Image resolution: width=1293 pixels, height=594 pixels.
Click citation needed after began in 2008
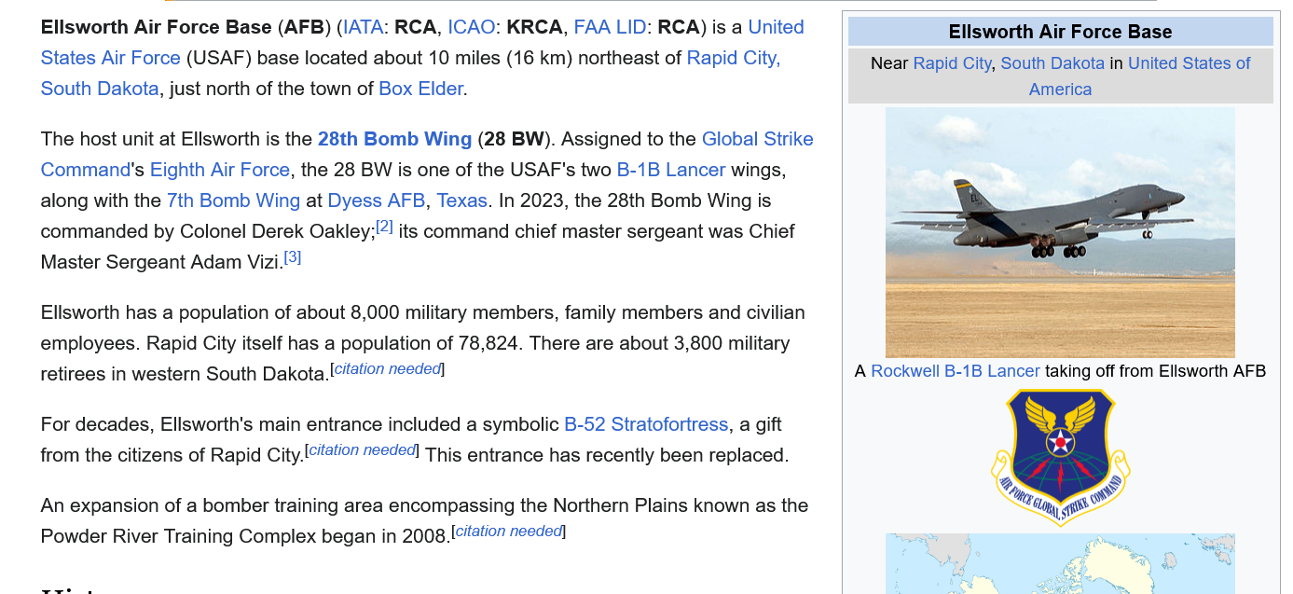point(509,532)
